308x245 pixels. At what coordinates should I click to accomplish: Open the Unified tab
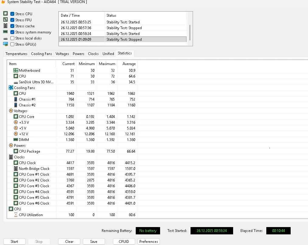[x=108, y=53]
